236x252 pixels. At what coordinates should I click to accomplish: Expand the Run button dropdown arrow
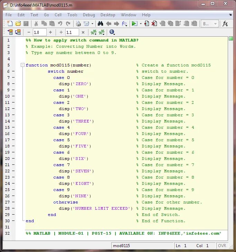tap(141, 24)
